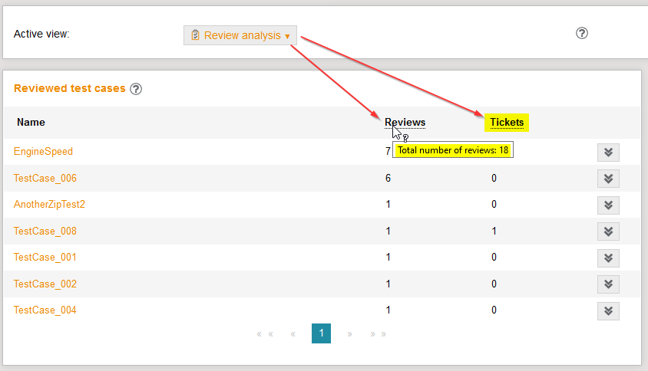Select page 1 in pagination
648x371 pixels.
tap(321, 333)
